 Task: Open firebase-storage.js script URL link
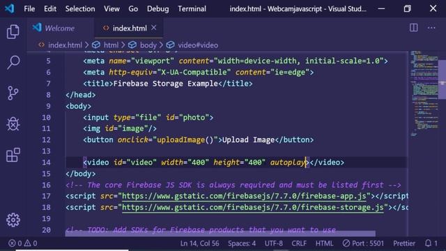(x=253, y=208)
